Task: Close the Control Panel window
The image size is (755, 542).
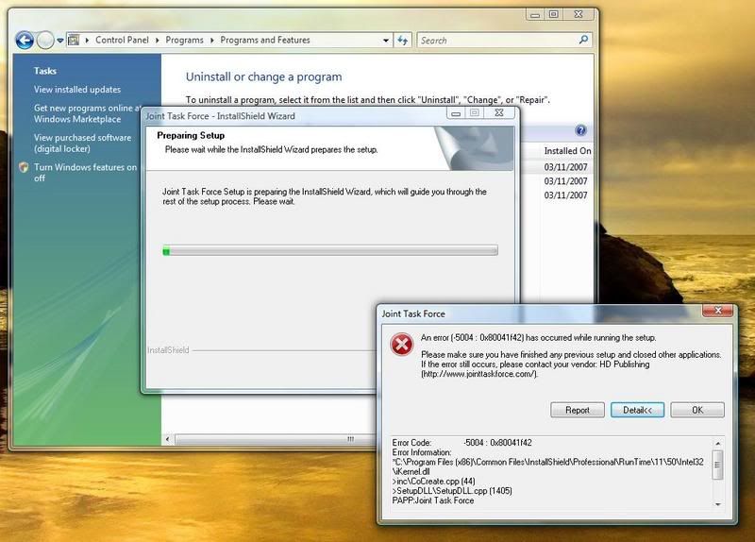Action: [x=579, y=14]
